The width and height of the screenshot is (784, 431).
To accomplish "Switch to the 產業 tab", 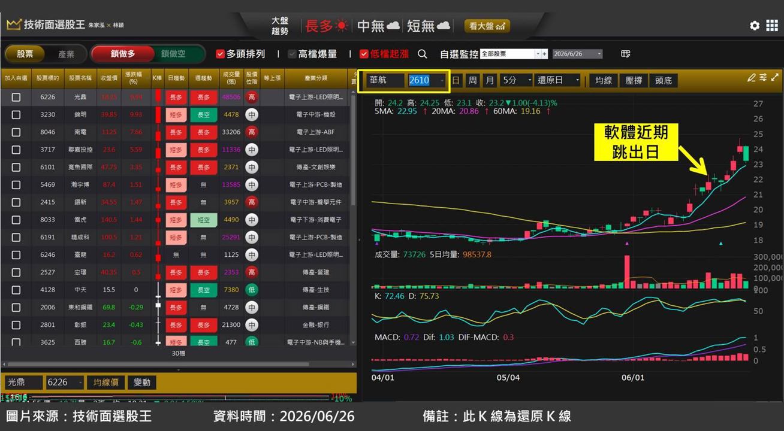I will pos(66,54).
